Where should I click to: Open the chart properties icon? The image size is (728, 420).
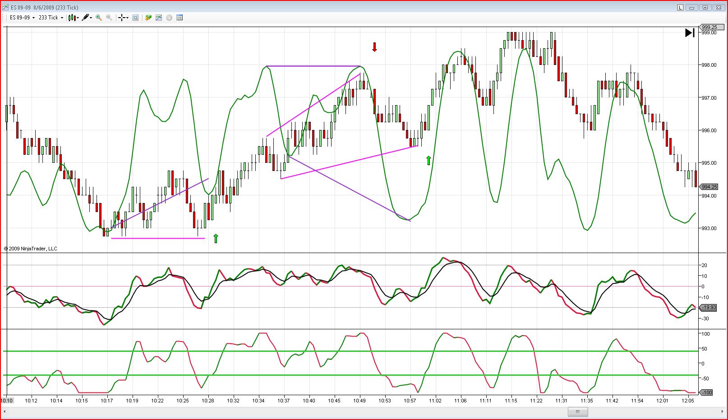click(x=180, y=18)
